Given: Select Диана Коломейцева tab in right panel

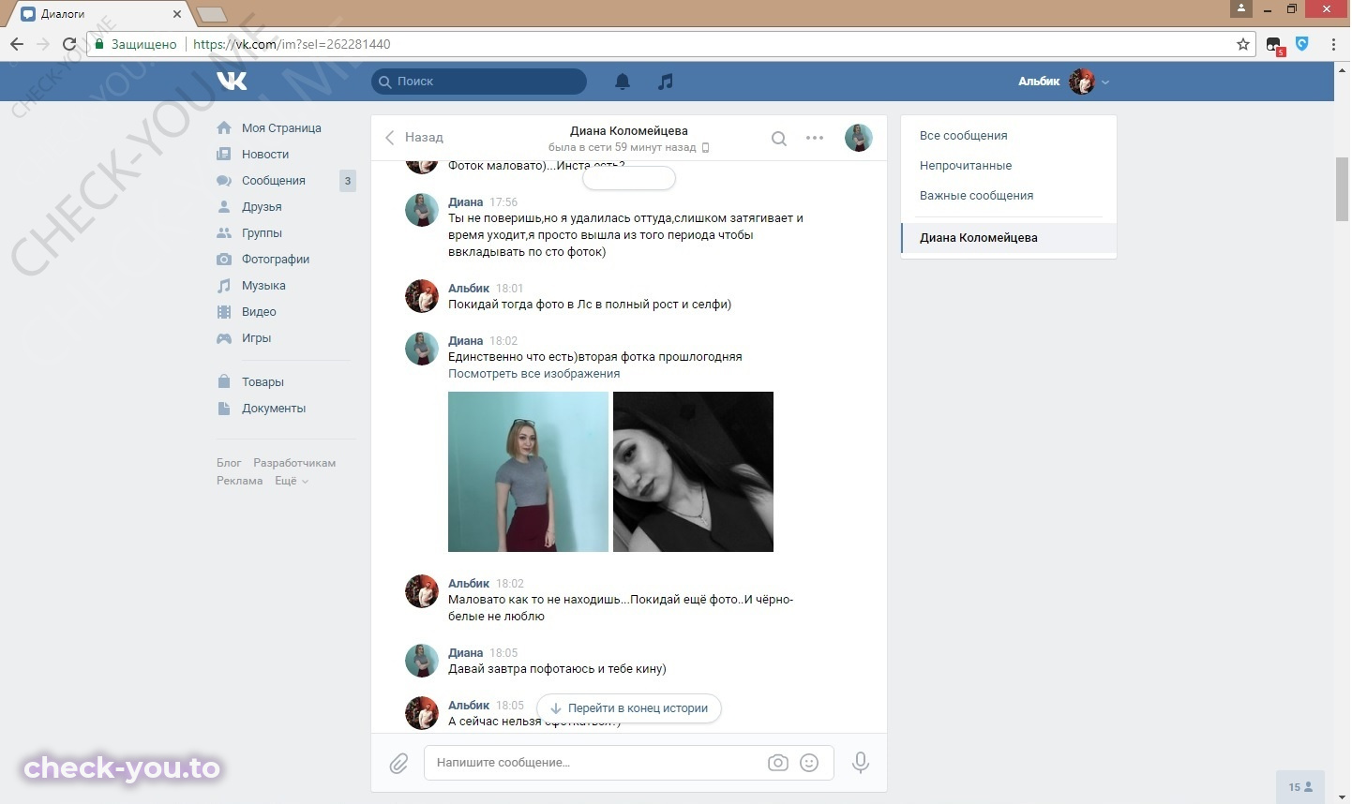Looking at the screenshot, I should [1009, 238].
